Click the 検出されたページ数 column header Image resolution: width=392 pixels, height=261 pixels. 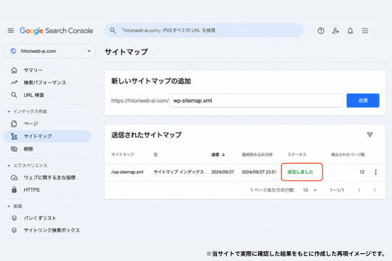click(348, 155)
